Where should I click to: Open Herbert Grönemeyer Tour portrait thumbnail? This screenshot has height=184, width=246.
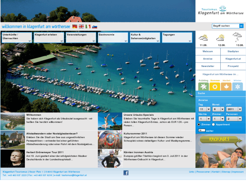click(13, 158)
